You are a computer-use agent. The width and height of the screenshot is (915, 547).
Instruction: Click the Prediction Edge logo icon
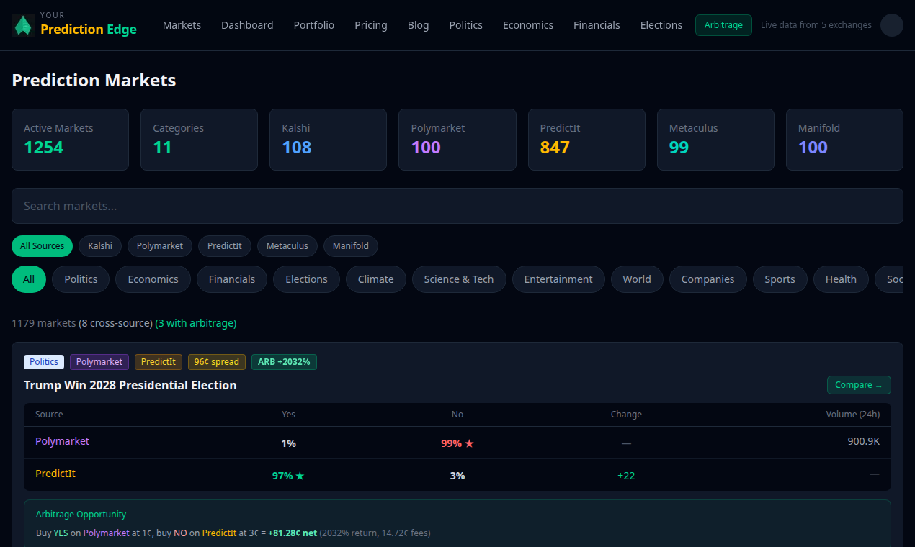pyautogui.click(x=22, y=24)
